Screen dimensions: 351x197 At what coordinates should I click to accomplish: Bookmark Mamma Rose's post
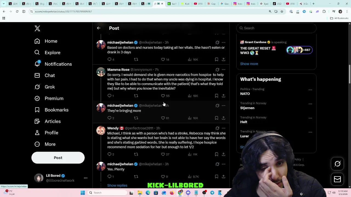tap(217, 96)
